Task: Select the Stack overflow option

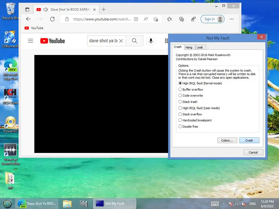Action: 190,114
